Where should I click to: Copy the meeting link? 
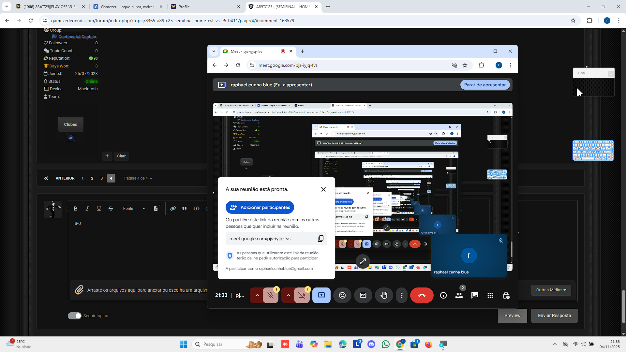coord(320,239)
